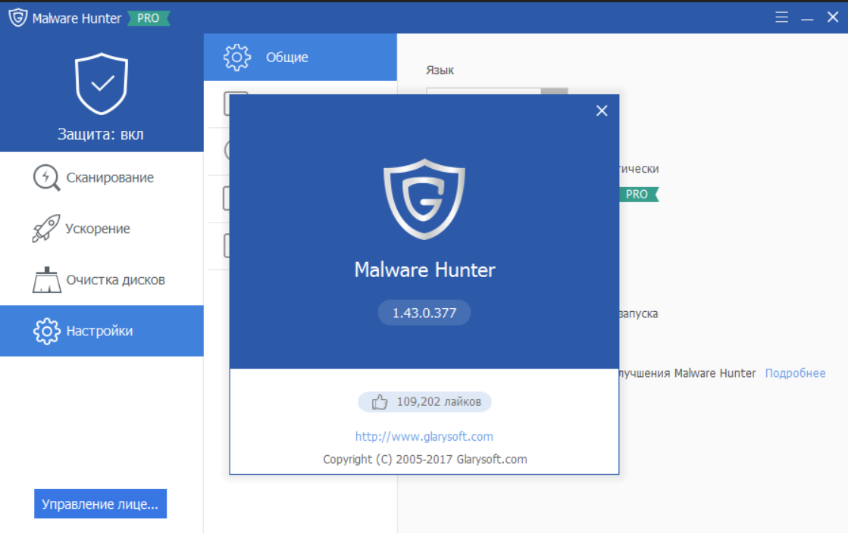The height and width of the screenshot is (533, 848).
Task: Click the Malware Hunter title in About dialog
Action: pyautogui.click(x=424, y=270)
